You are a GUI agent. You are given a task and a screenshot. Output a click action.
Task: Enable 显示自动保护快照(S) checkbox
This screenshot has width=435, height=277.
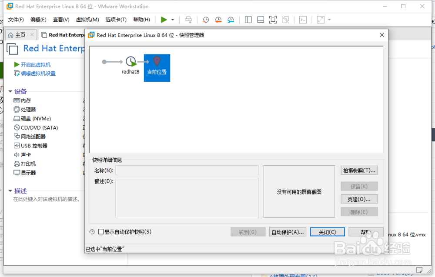[101, 232]
